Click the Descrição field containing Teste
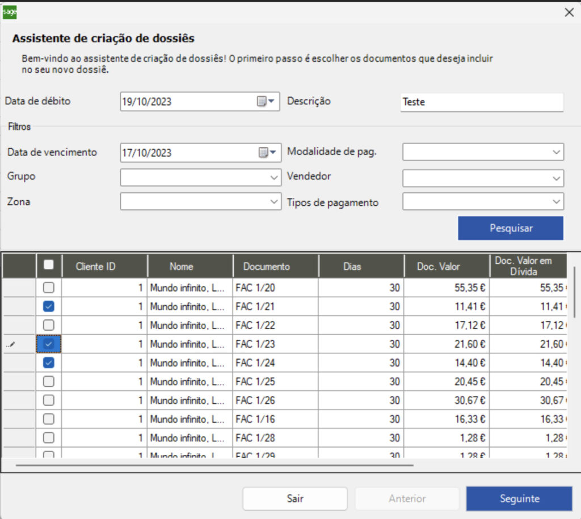 point(482,102)
